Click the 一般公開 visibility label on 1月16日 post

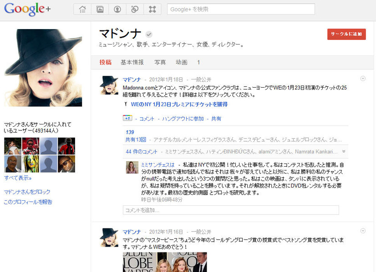click(201, 232)
